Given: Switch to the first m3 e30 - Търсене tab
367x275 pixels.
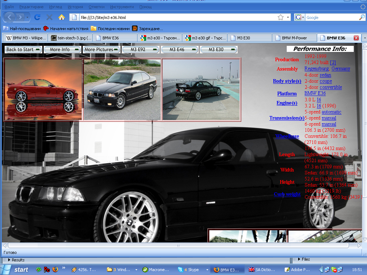Looking at the screenshot, I should [160, 38].
